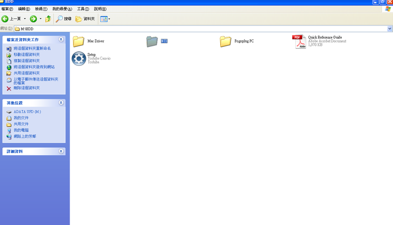Click the 網路上的芳鄰 network icon
Image resolution: width=393 pixels, height=225 pixels.
[x=9, y=137]
